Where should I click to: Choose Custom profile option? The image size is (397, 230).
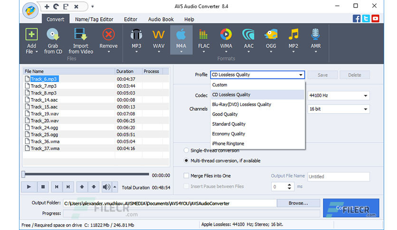click(257, 85)
